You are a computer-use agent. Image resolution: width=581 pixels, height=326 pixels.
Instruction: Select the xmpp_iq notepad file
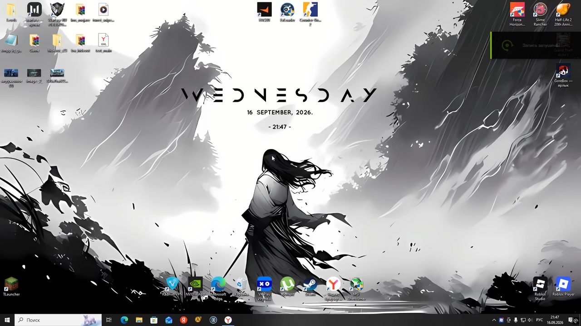coord(11,43)
